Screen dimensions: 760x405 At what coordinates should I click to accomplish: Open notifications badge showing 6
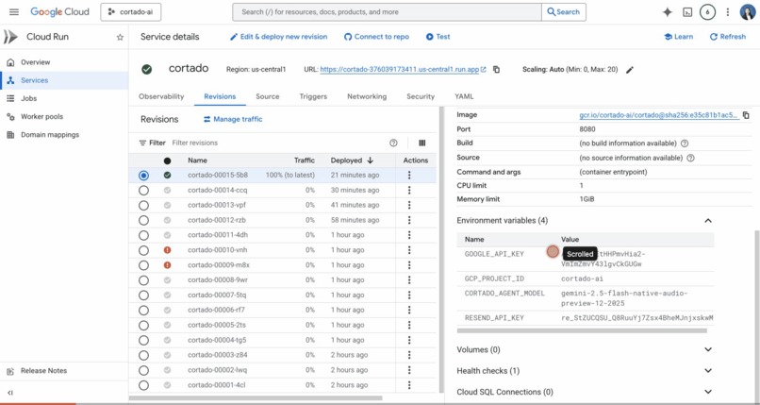click(x=707, y=12)
